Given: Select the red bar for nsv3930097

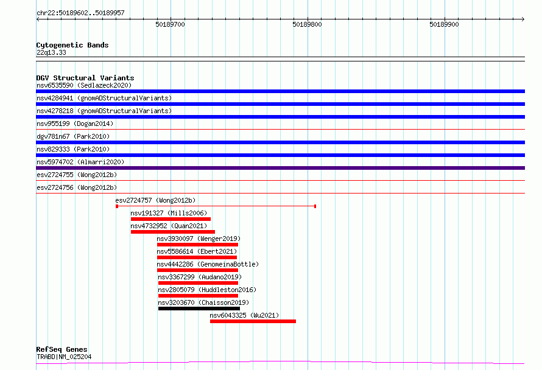Looking at the screenshot, I should coord(197,245).
